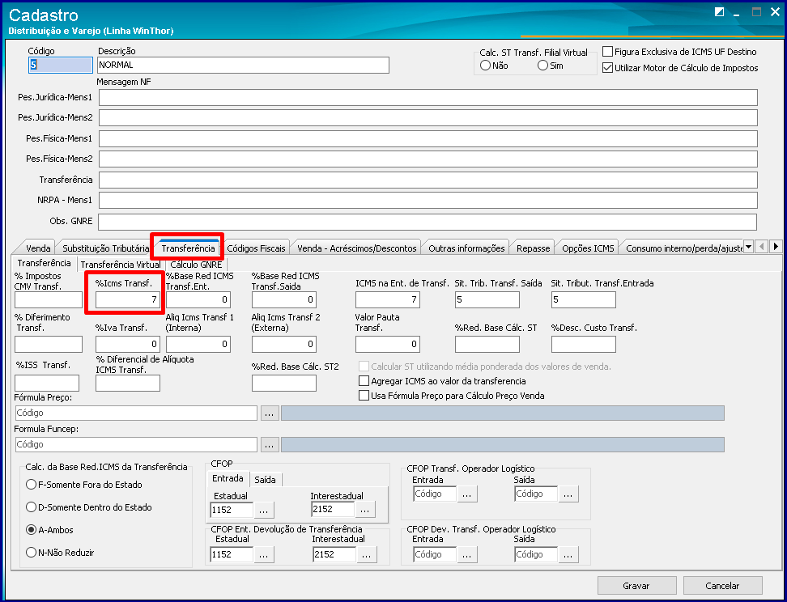This screenshot has height=602, width=787.
Task: Click Sit. Tribut. Transf.Entrada field
Action: point(583,300)
